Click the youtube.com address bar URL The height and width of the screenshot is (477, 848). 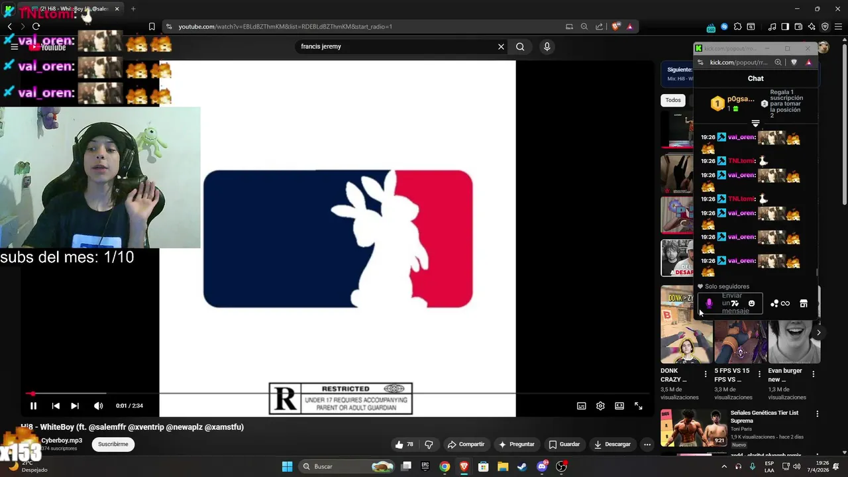[286, 26]
